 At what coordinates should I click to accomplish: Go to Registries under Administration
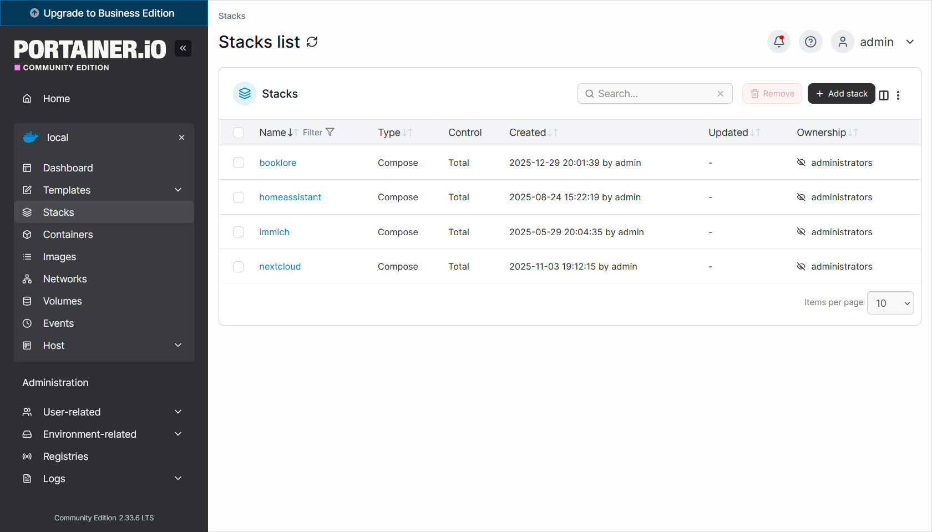[x=65, y=456]
